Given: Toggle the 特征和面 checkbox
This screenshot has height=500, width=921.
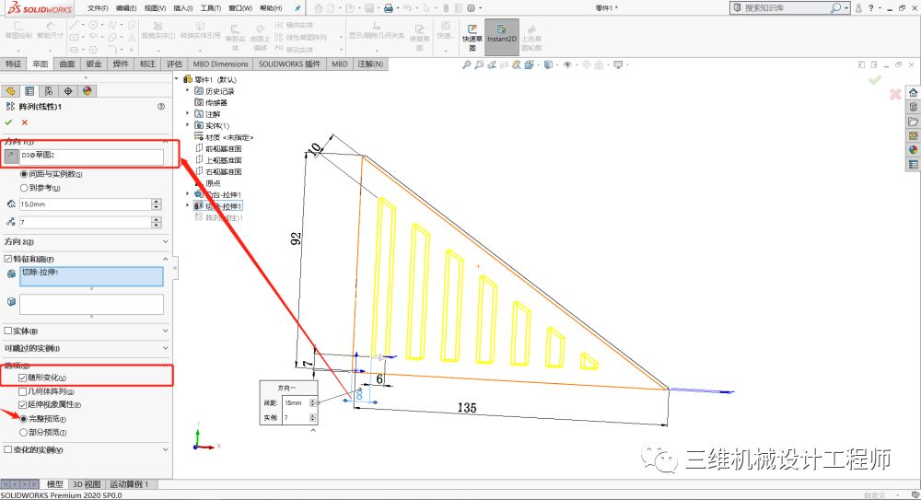Looking at the screenshot, I should coord(8,259).
